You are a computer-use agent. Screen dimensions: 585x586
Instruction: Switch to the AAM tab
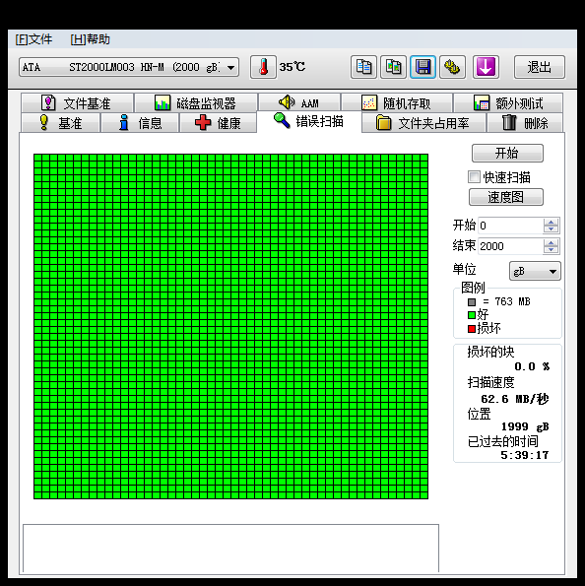[x=299, y=102]
